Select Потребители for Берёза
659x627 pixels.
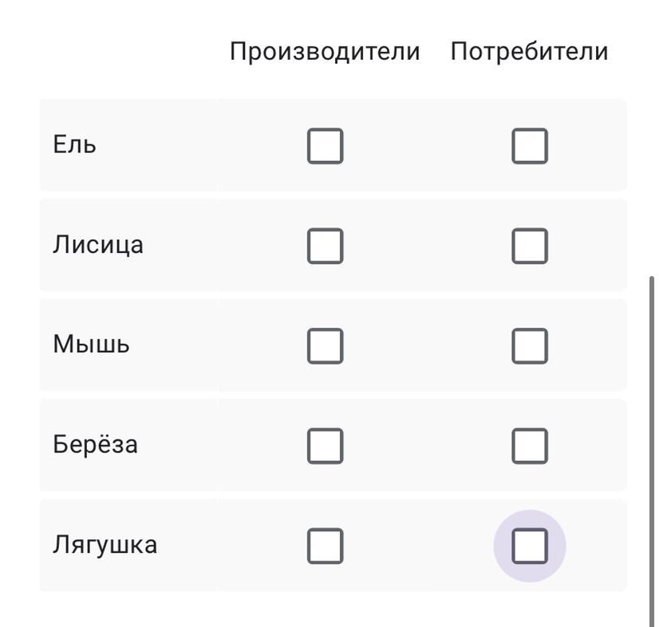click(x=530, y=446)
